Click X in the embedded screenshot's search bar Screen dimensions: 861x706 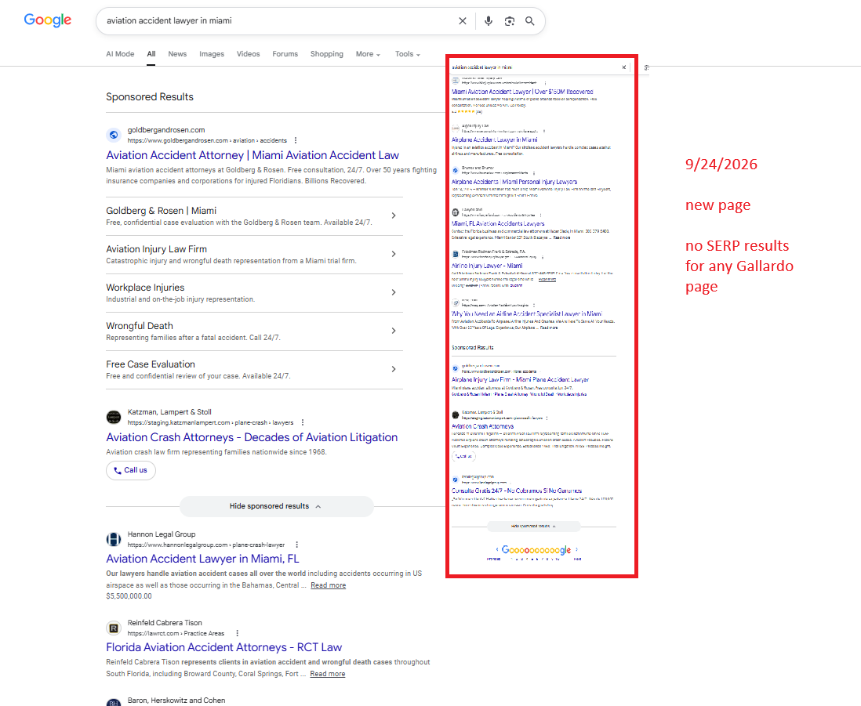(623, 67)
